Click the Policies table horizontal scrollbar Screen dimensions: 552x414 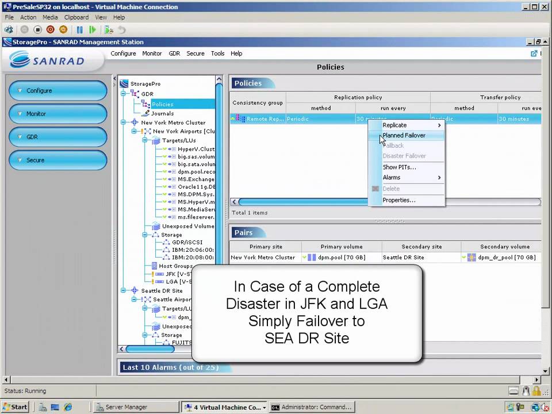(x=386, y=202)
